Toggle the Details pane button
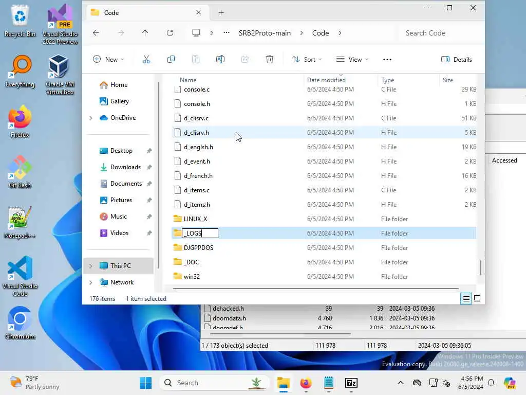The width and height of the screenshot is (526, 395). click(x=457, y=60)
